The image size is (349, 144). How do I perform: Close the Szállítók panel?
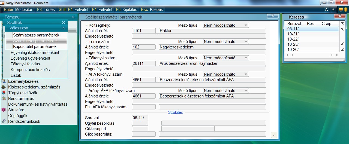coord(64,23)
